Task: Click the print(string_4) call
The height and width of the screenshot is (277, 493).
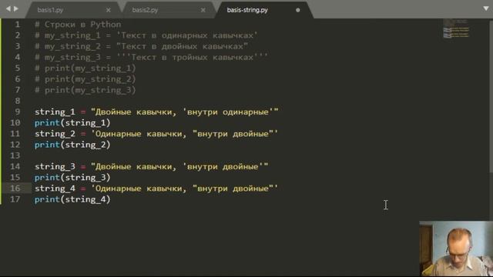Action: click(x=72, y=199)
